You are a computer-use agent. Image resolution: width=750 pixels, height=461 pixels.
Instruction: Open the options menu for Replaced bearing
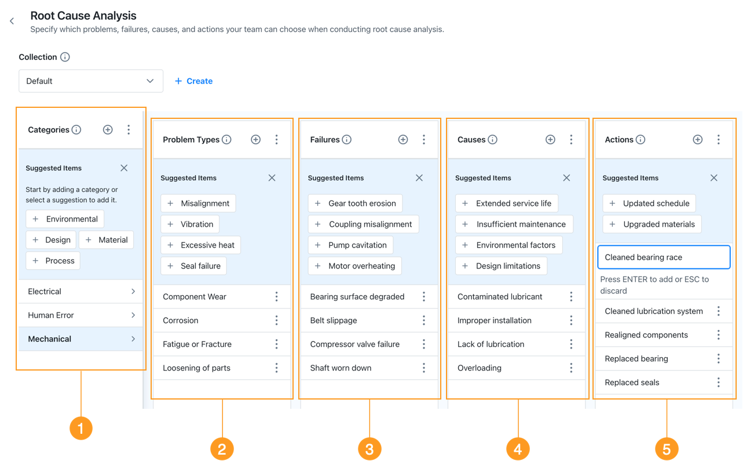click(x=718, y=358)
